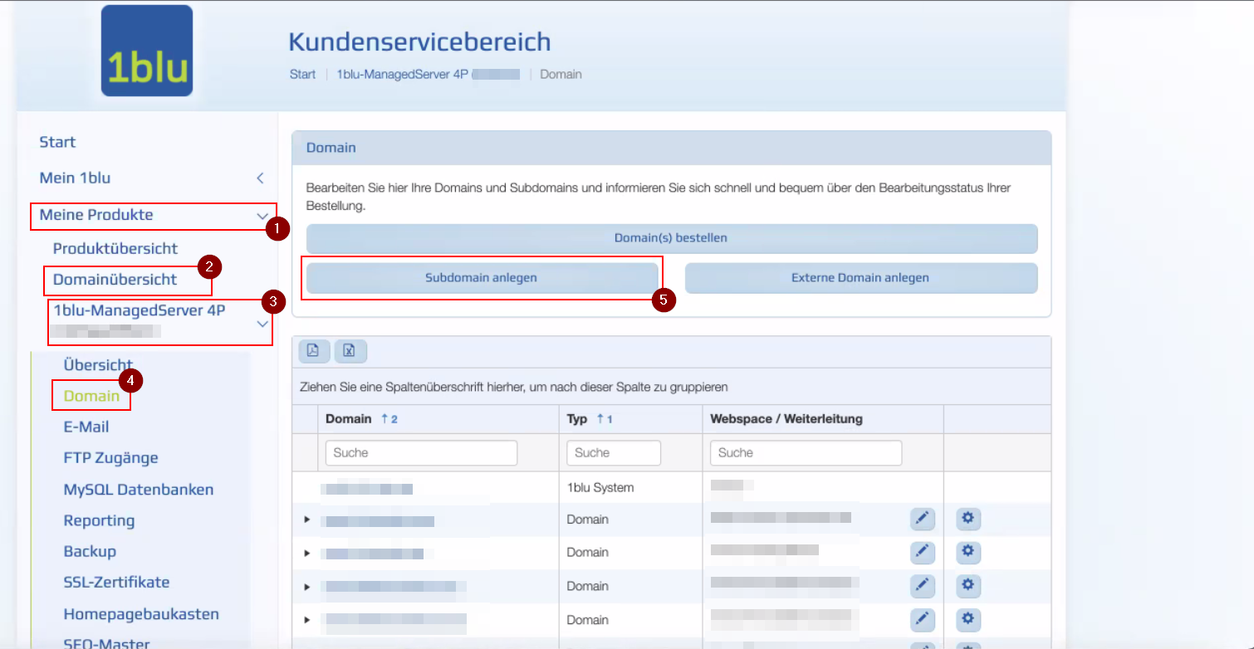
Task: Expand the second Domain-type row triangle
Action: 306,553
